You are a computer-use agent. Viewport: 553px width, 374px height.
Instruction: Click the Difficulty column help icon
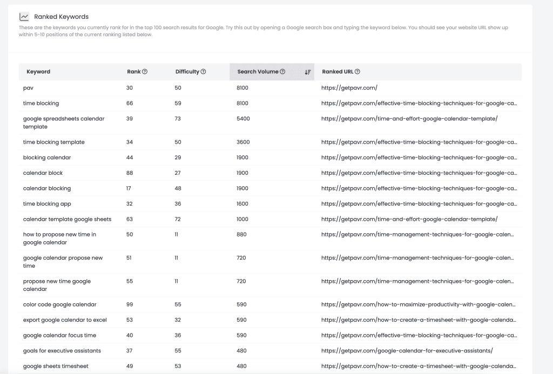[203, 72]
